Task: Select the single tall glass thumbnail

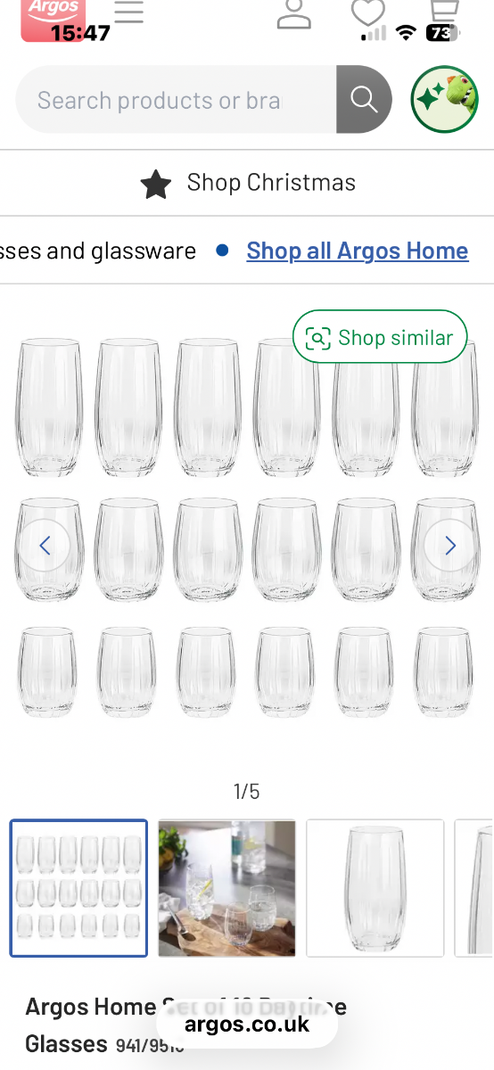Action: pos(375,888)
